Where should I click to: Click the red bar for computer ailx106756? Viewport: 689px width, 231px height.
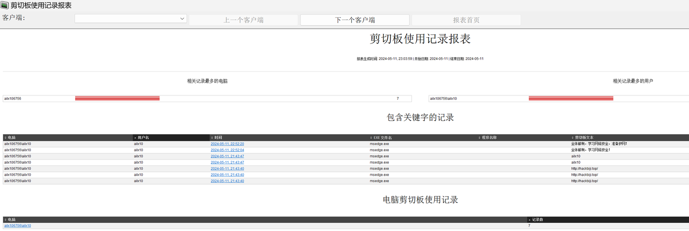click(117, 99)
